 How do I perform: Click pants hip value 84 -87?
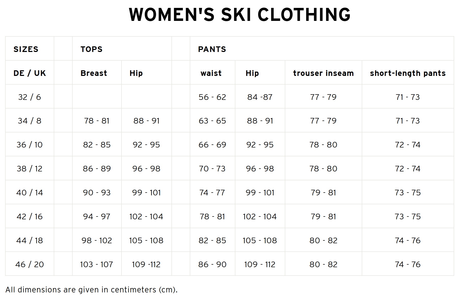tap(260, 97)
